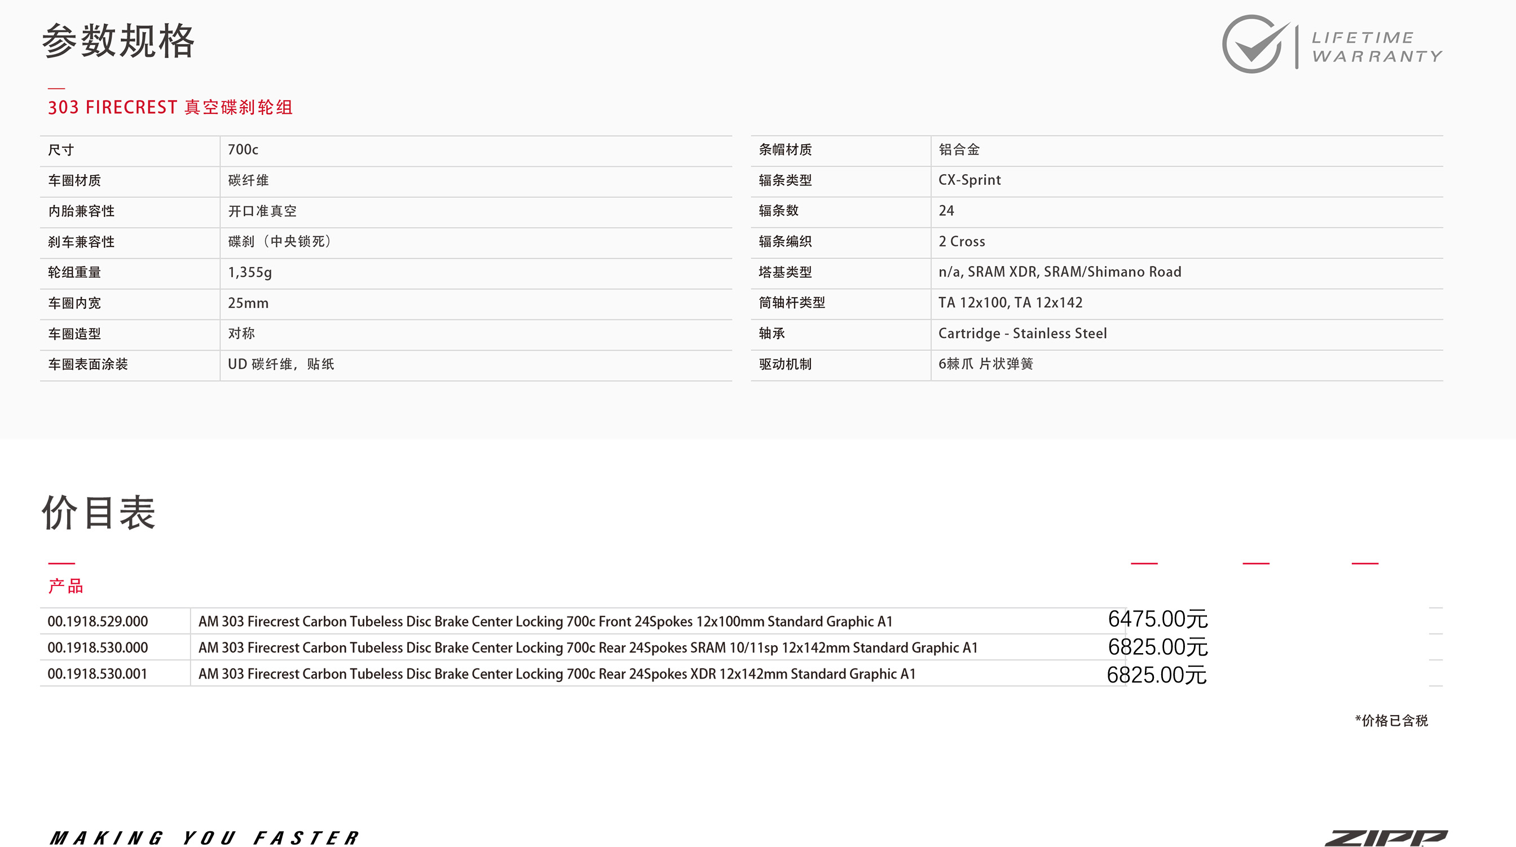Click the 303 FIRECREST 真空碟刹轮组 title
Screen dimensions: 1516x847
click(x=170, y=107)
